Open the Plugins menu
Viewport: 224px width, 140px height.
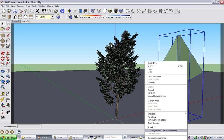pyautogui.click(x=50, y=6)
